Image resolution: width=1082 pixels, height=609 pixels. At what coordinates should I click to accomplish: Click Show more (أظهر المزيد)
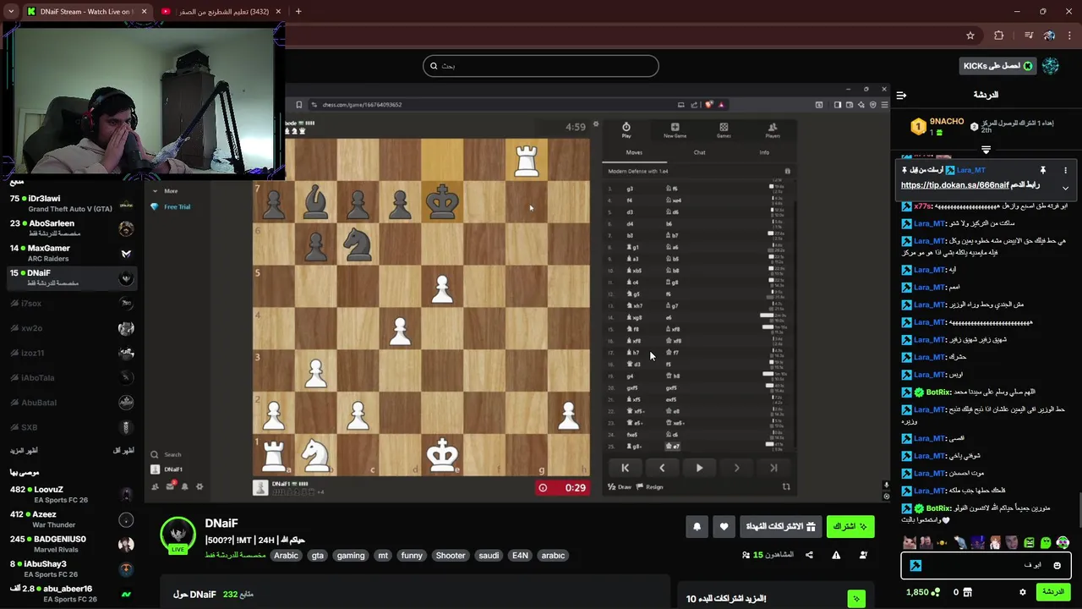tap(24, 451)
